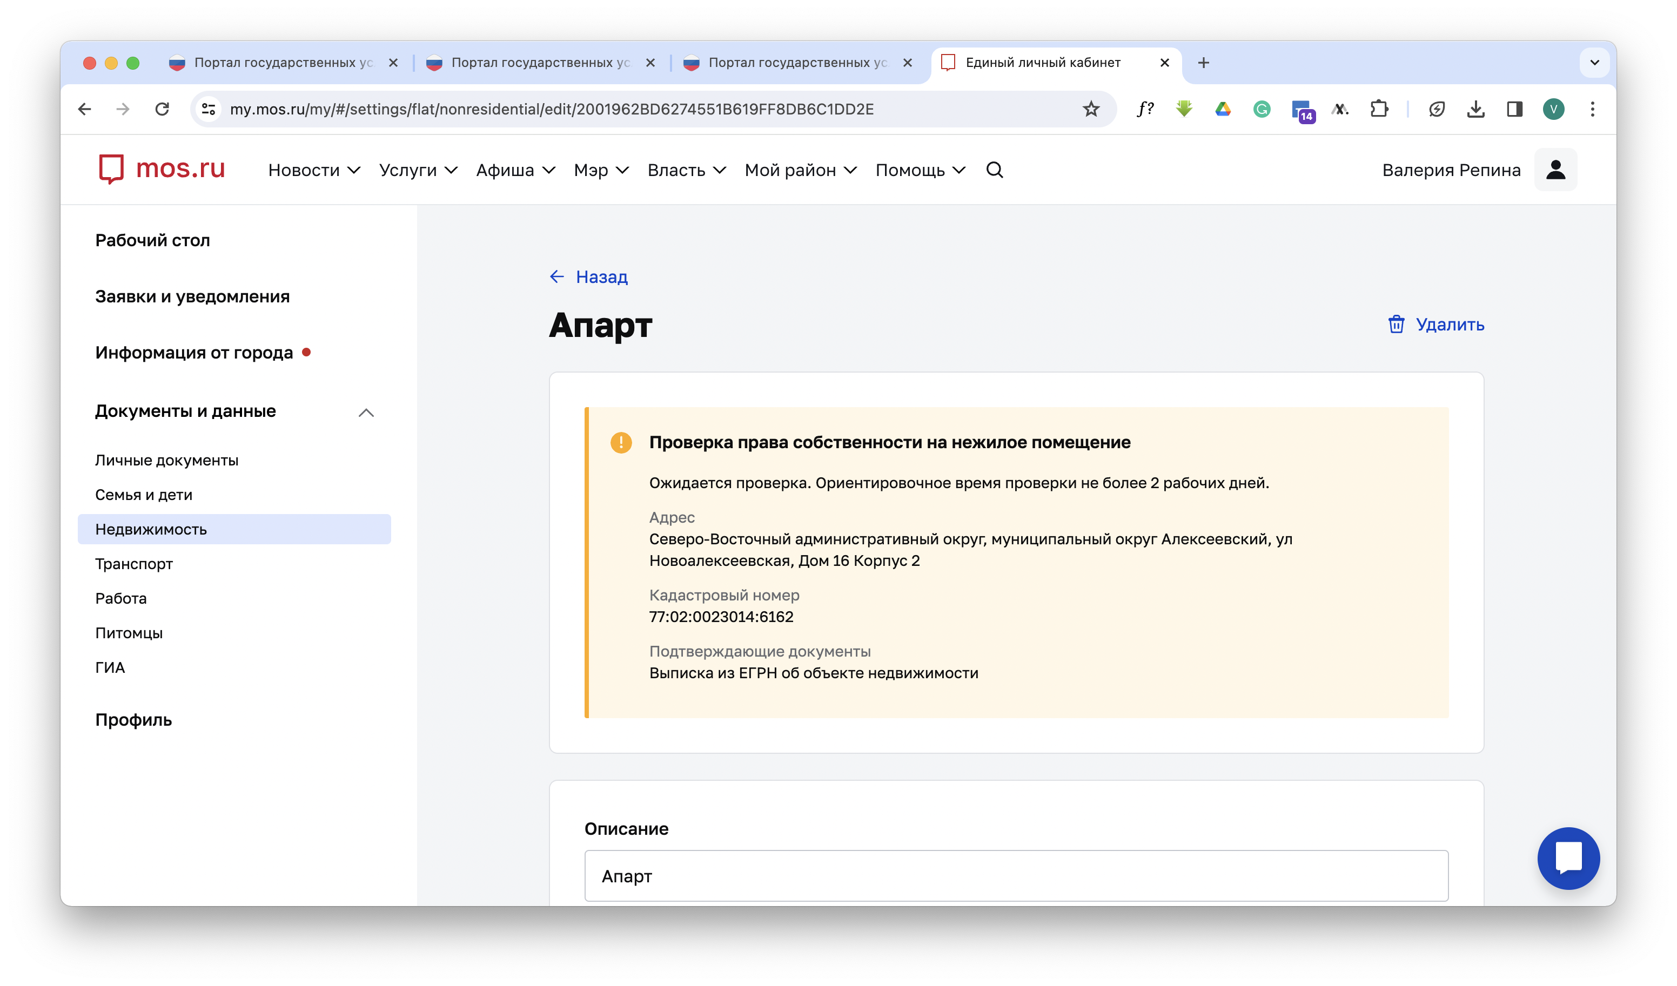Image resolution: width=1677 pixels, height=986 pixels.
Task: Click the crossed-out X extension icon
Action: tap(1340, 109)
